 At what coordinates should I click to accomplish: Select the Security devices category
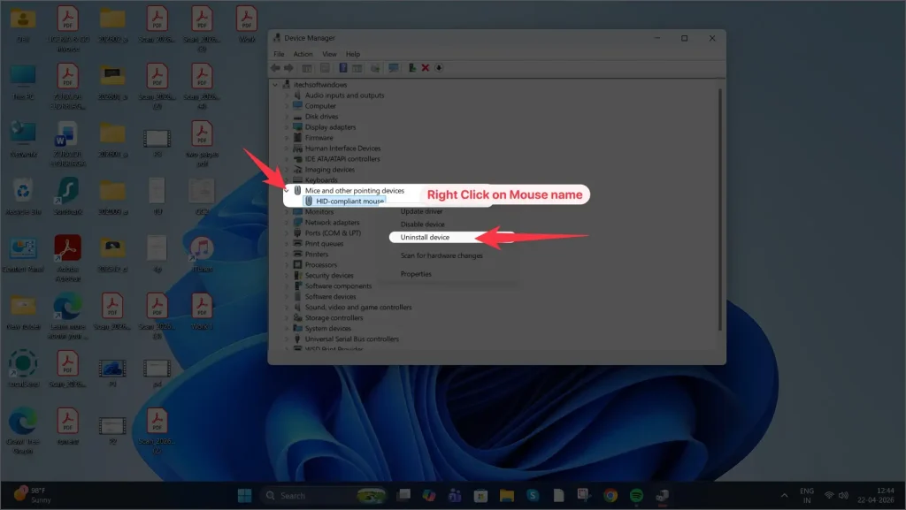click(x=329, y=275)
